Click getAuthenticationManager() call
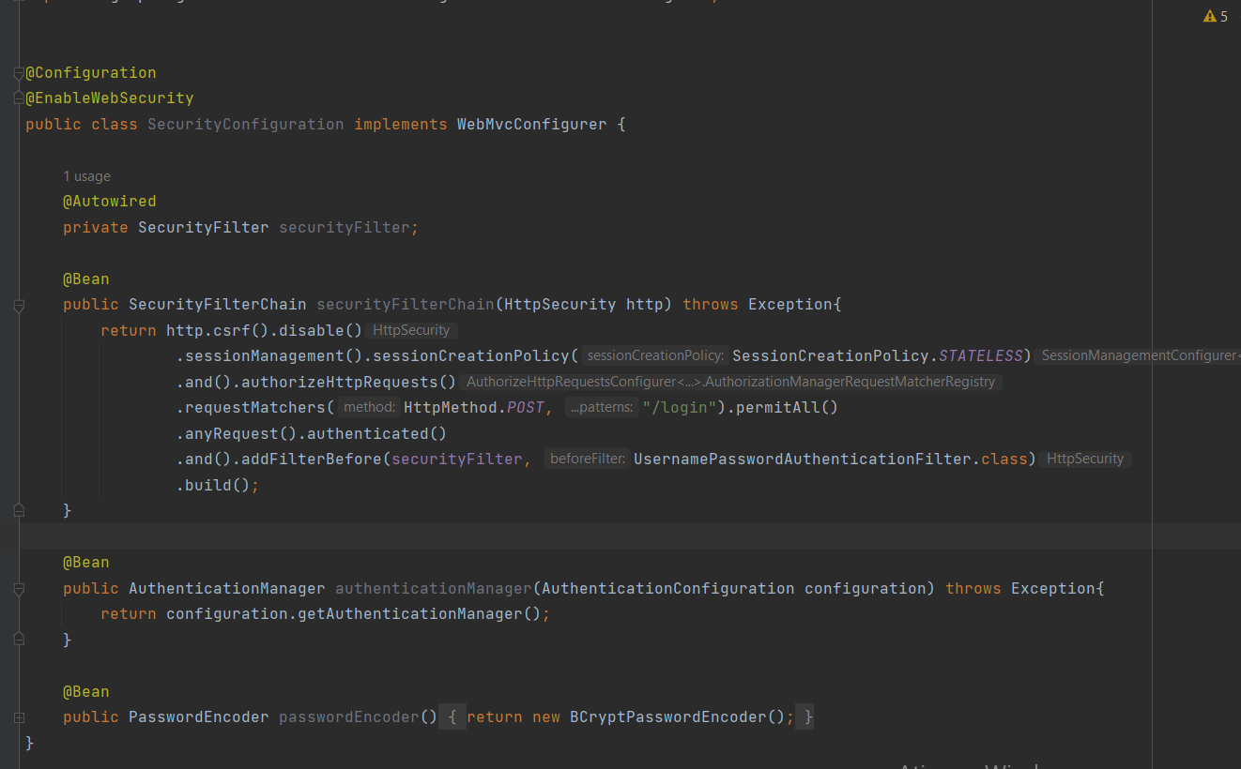This screenshot has width=1241, height=769. pyautogui.click(x=420, y=614)
